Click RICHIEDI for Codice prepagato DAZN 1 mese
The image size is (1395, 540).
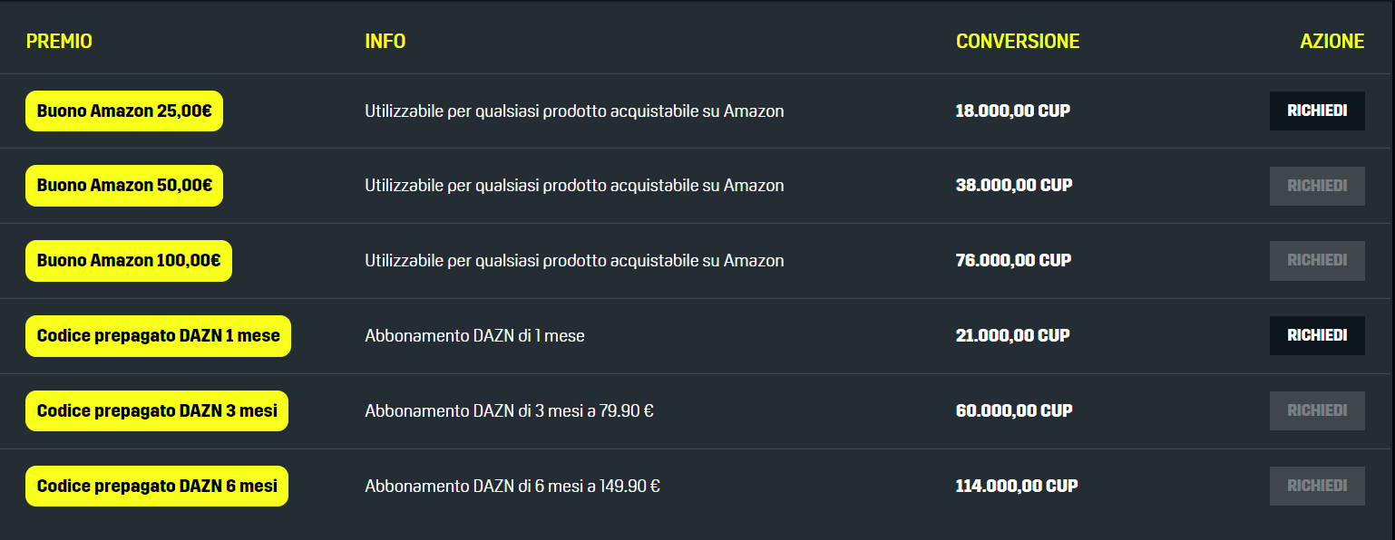coord(1317,335)
